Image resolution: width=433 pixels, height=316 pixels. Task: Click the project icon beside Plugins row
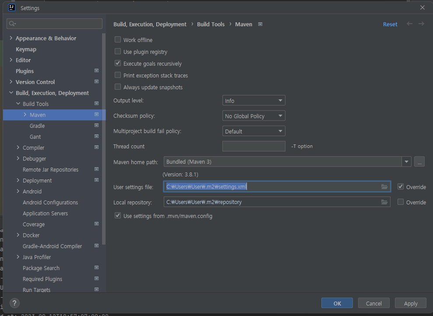[96, 70]
